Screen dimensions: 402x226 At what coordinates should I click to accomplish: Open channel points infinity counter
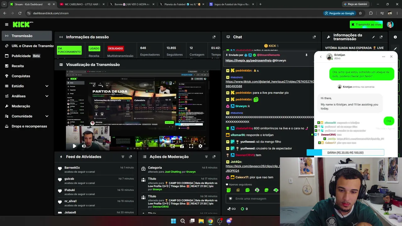pyautogui.click(x=231, y=209)
